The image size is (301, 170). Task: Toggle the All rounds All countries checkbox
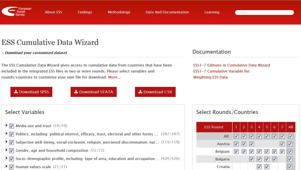pos(290,136)
